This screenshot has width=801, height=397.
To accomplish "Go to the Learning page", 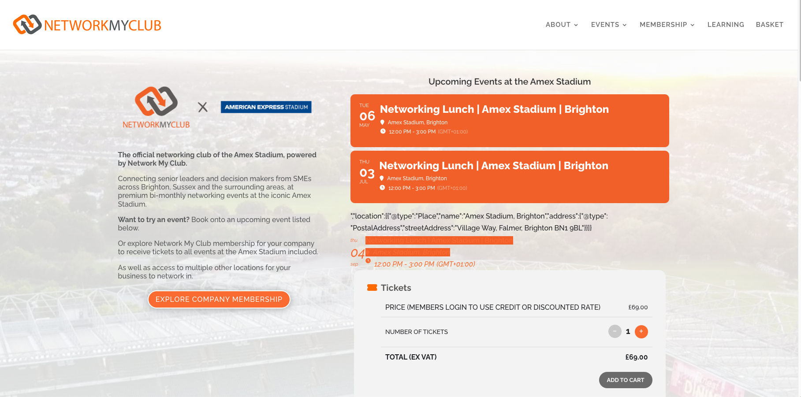I will coord(726,25).
